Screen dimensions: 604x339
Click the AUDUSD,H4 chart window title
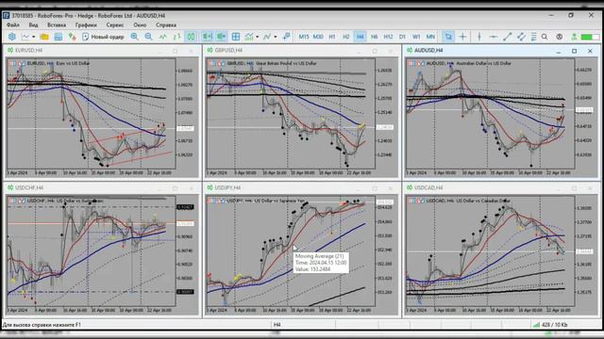coord(428,50)
